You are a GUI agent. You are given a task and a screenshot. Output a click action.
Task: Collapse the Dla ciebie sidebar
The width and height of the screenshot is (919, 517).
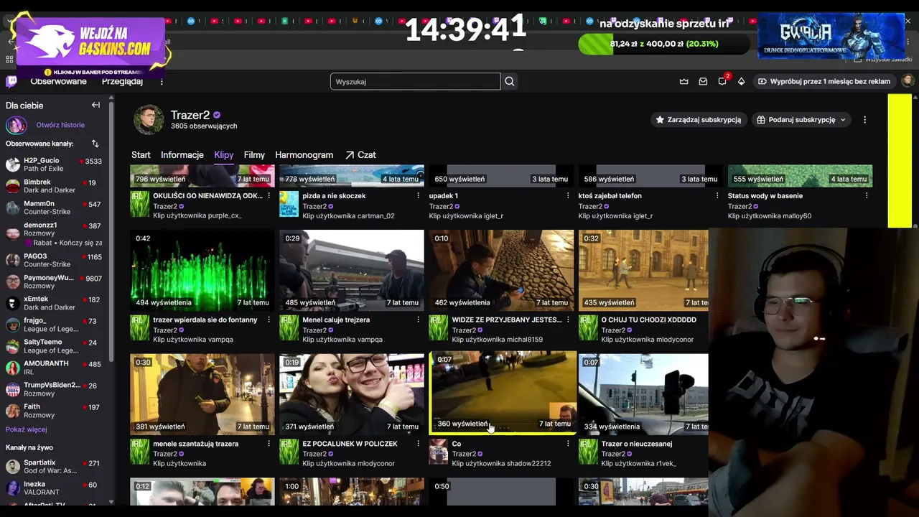95,106
